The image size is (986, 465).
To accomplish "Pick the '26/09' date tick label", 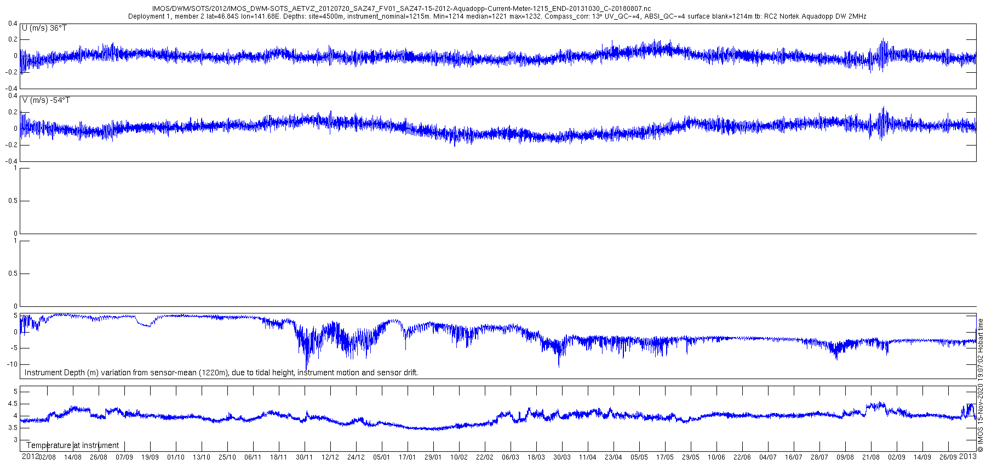I will pos(948,457).
